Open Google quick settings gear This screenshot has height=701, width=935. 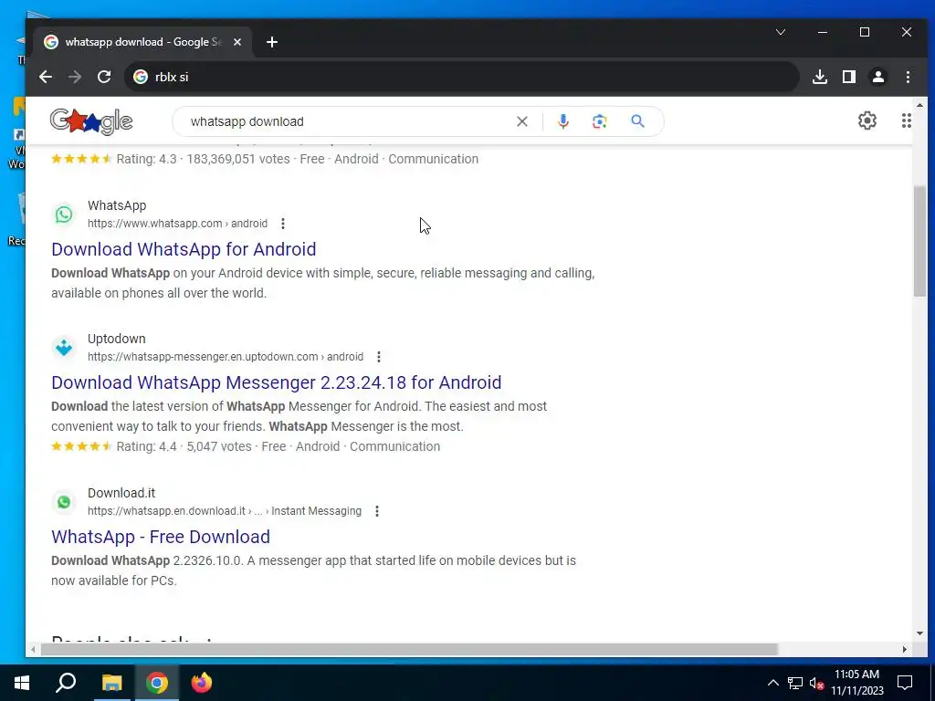[x=867, y=120]
